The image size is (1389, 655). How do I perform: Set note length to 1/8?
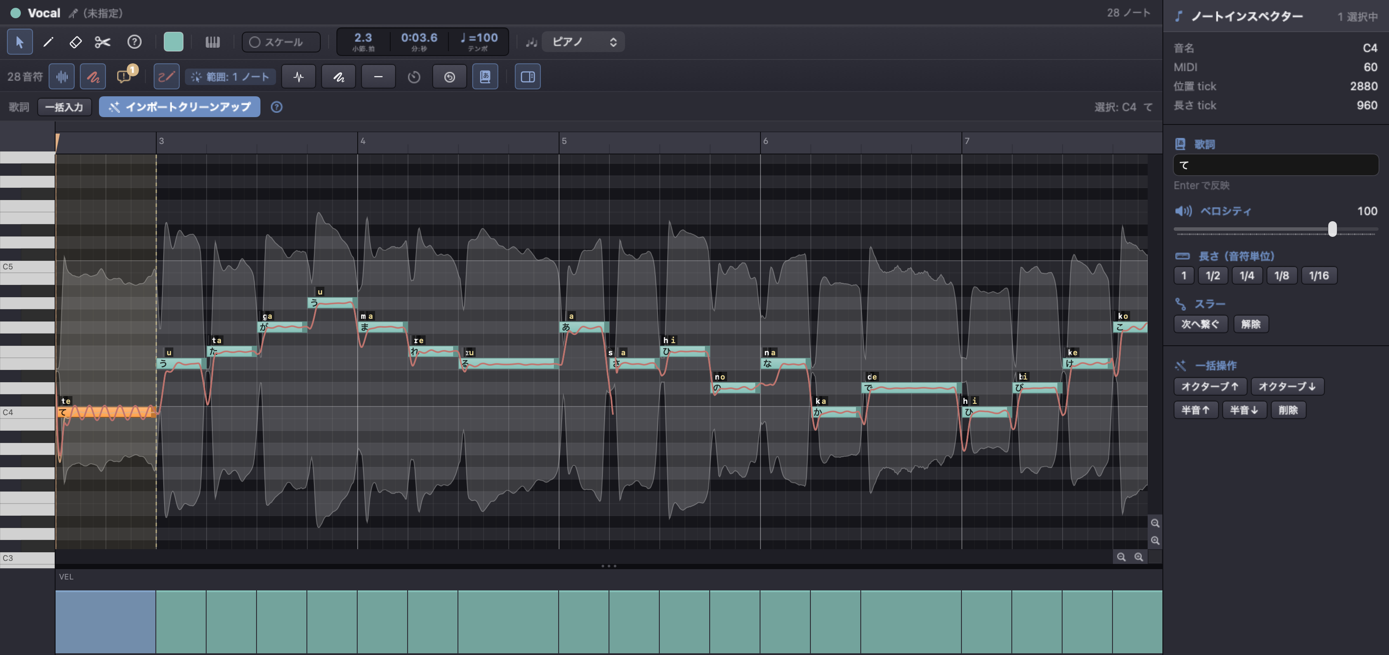coord(1282,276)
